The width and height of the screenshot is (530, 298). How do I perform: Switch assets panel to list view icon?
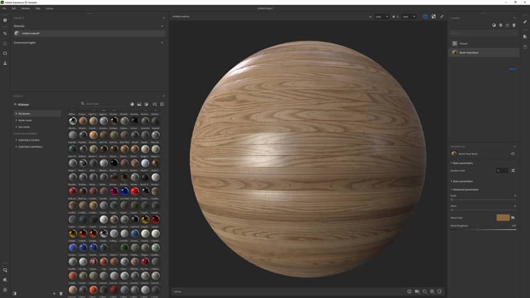tap(162, 104)
